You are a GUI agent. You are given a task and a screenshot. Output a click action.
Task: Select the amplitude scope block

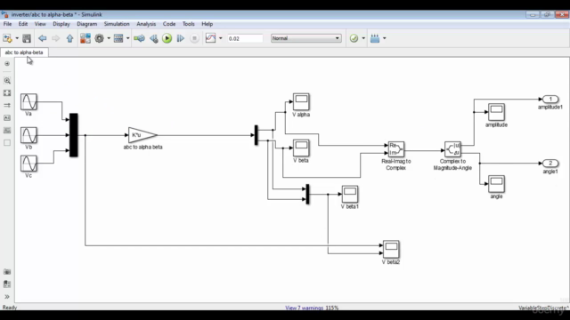pos(496,112)
